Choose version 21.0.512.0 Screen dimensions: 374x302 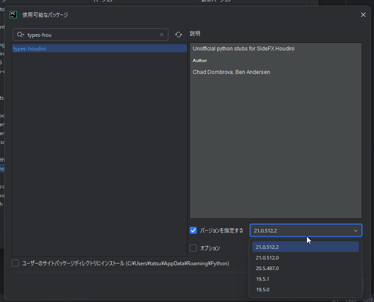coord(306,258)
